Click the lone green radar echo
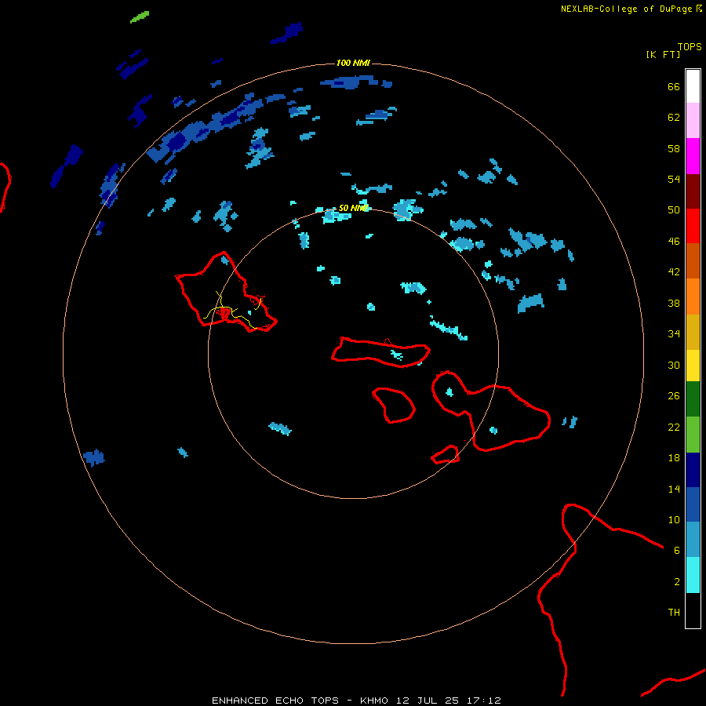706x706 pixels. [x=139, y=17]
